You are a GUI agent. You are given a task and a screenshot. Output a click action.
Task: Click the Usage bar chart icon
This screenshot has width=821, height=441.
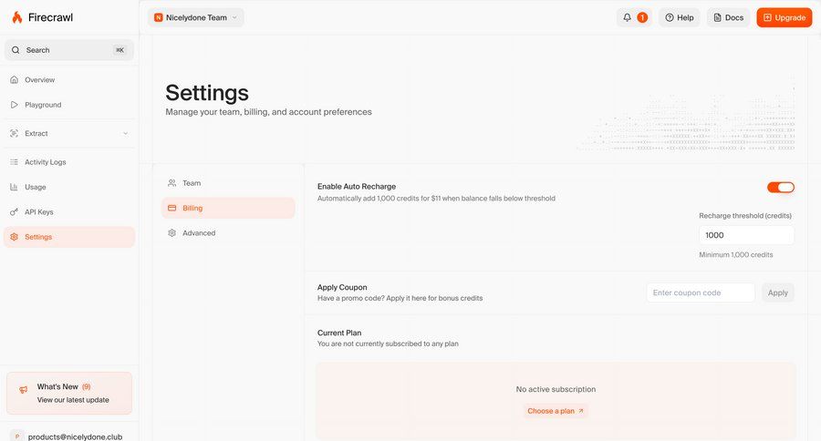click(14, 187)
